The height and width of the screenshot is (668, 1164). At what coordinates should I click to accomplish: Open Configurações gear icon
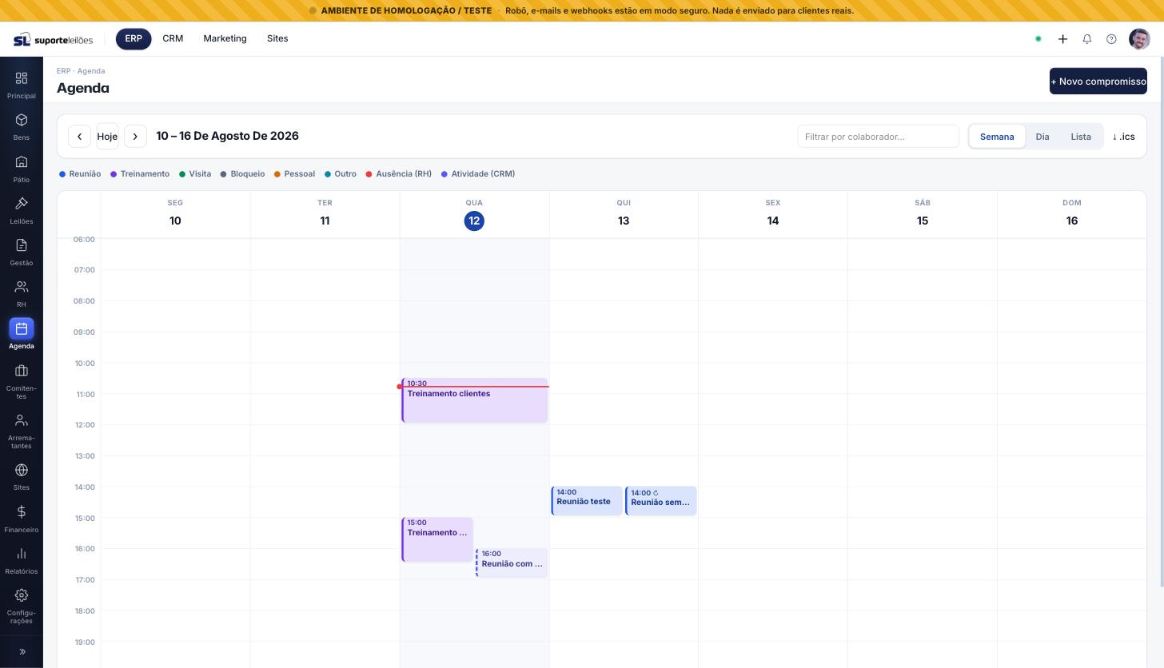22,595
